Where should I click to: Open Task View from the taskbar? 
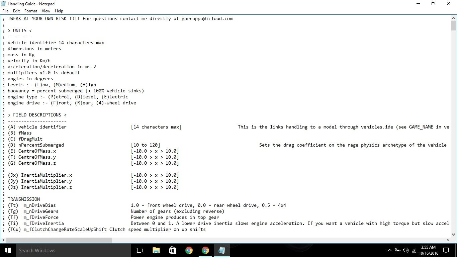(x=139, y=250)
